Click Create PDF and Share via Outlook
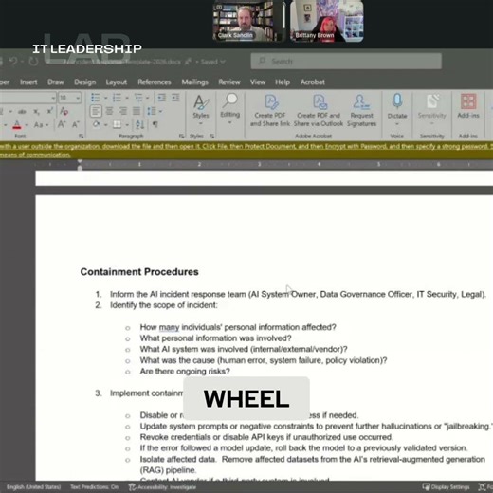 point(319,110)
